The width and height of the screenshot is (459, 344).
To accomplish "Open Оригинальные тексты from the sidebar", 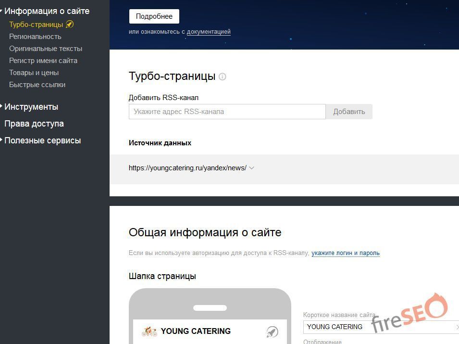I will point(45,48).
